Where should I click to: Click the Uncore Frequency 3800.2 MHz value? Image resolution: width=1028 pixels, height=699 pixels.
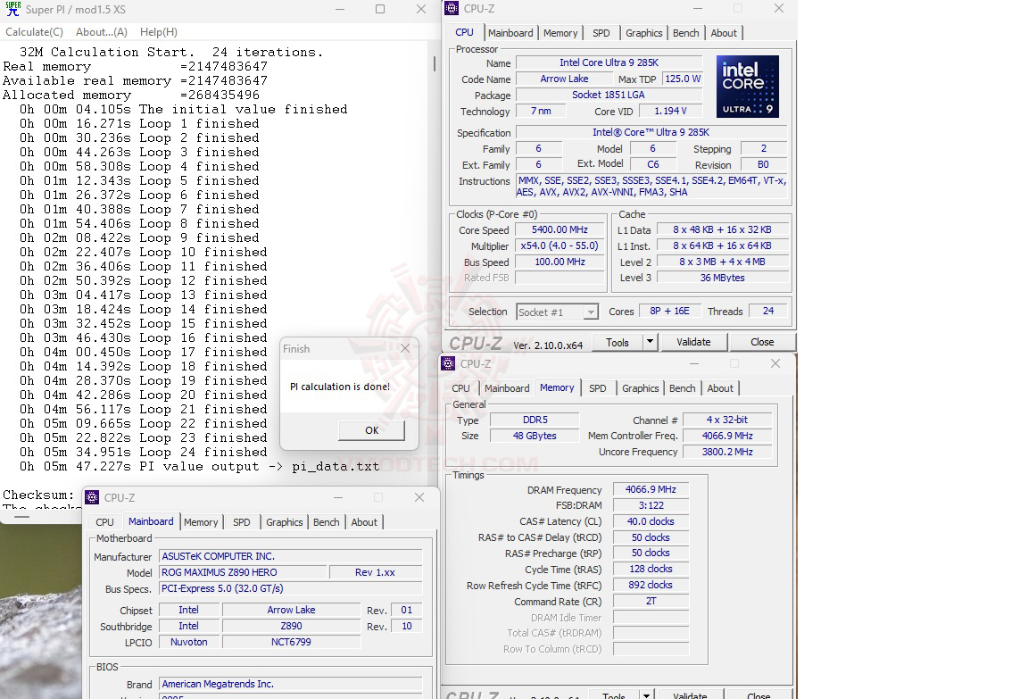727,452
